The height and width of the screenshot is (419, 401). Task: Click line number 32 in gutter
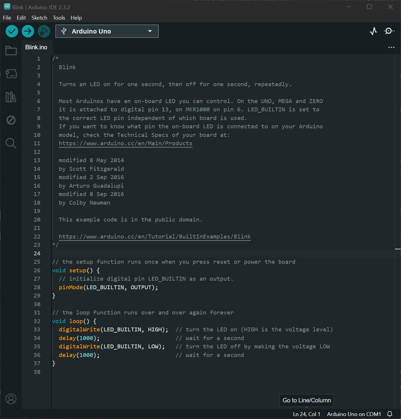coord(37,321)
